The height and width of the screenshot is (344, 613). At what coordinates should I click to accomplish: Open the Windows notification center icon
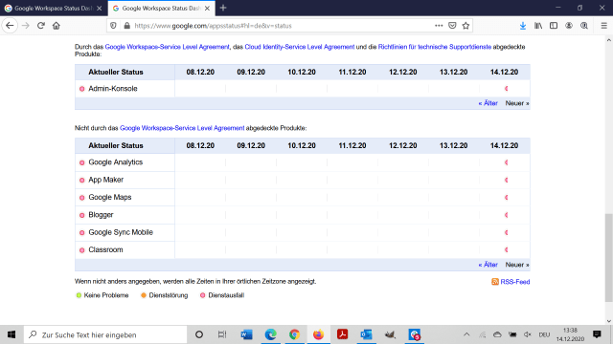[597, 334]
